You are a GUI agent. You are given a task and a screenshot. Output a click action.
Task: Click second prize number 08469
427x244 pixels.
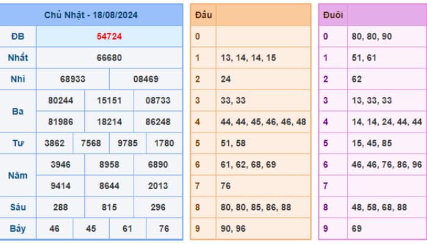tap(146, 79)
